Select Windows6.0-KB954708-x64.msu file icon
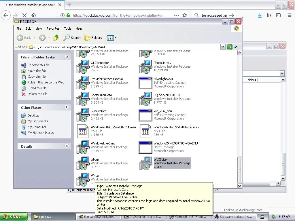Image resolution: width=295 pixels, height=221 pixels. [83, 131]
